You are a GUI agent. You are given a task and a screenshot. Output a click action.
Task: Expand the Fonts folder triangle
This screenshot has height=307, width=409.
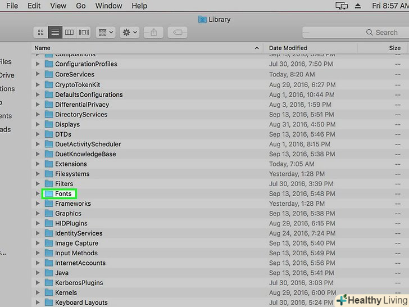click(x=38, y=193)
